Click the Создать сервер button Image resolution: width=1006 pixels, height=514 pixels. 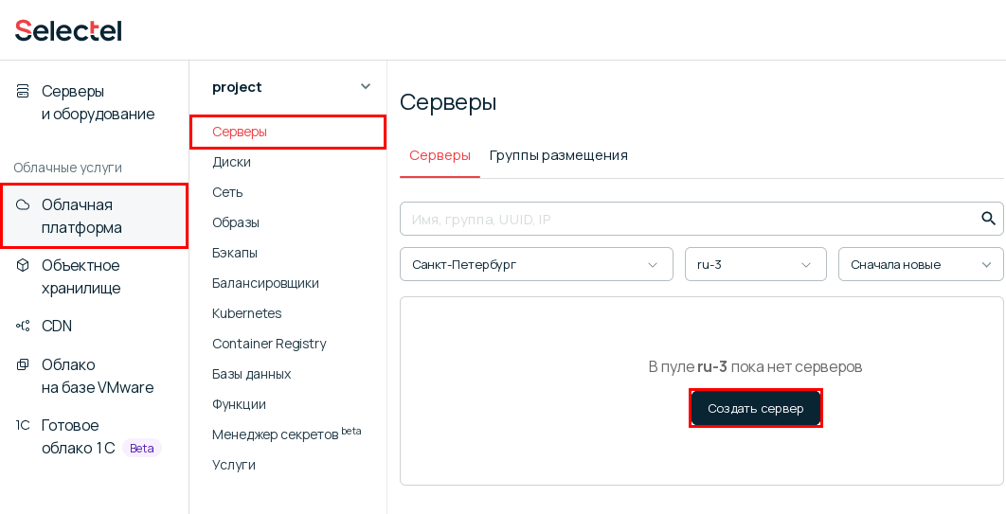pyautogui.click(x=756, y=408)
